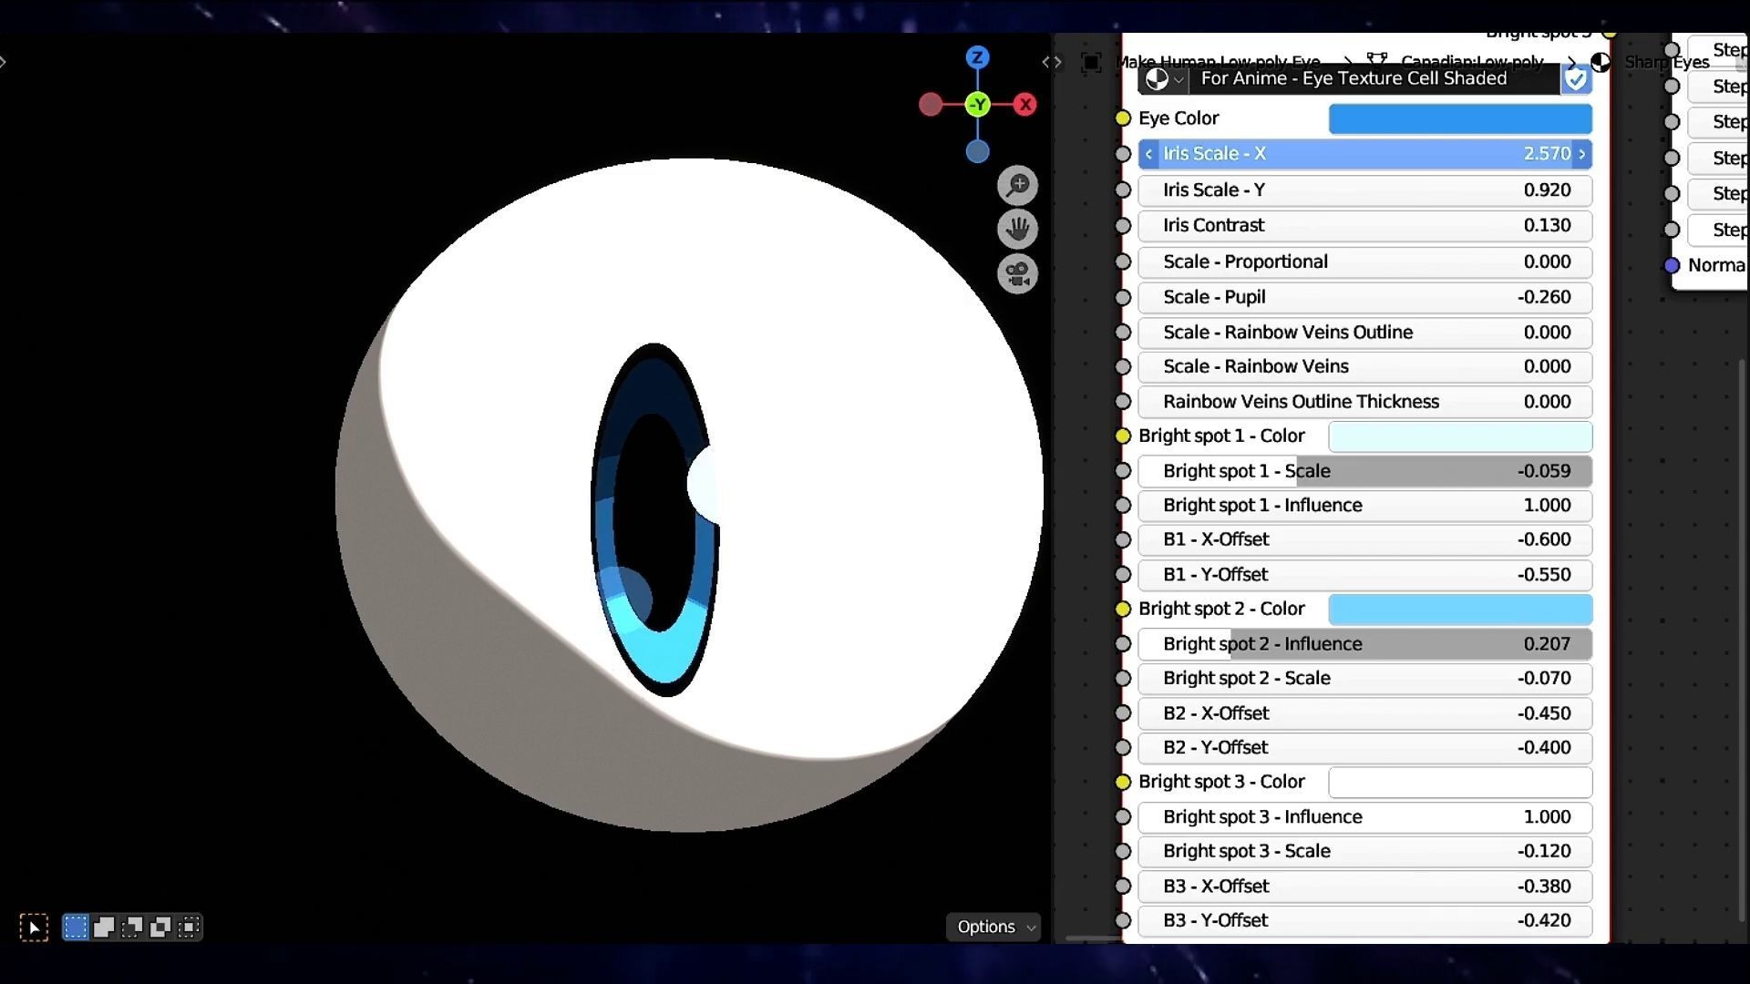Click the negative Z blue gizmo circle
The height and width of the screenshot is (984, 1750).
(x=977, y=151)
